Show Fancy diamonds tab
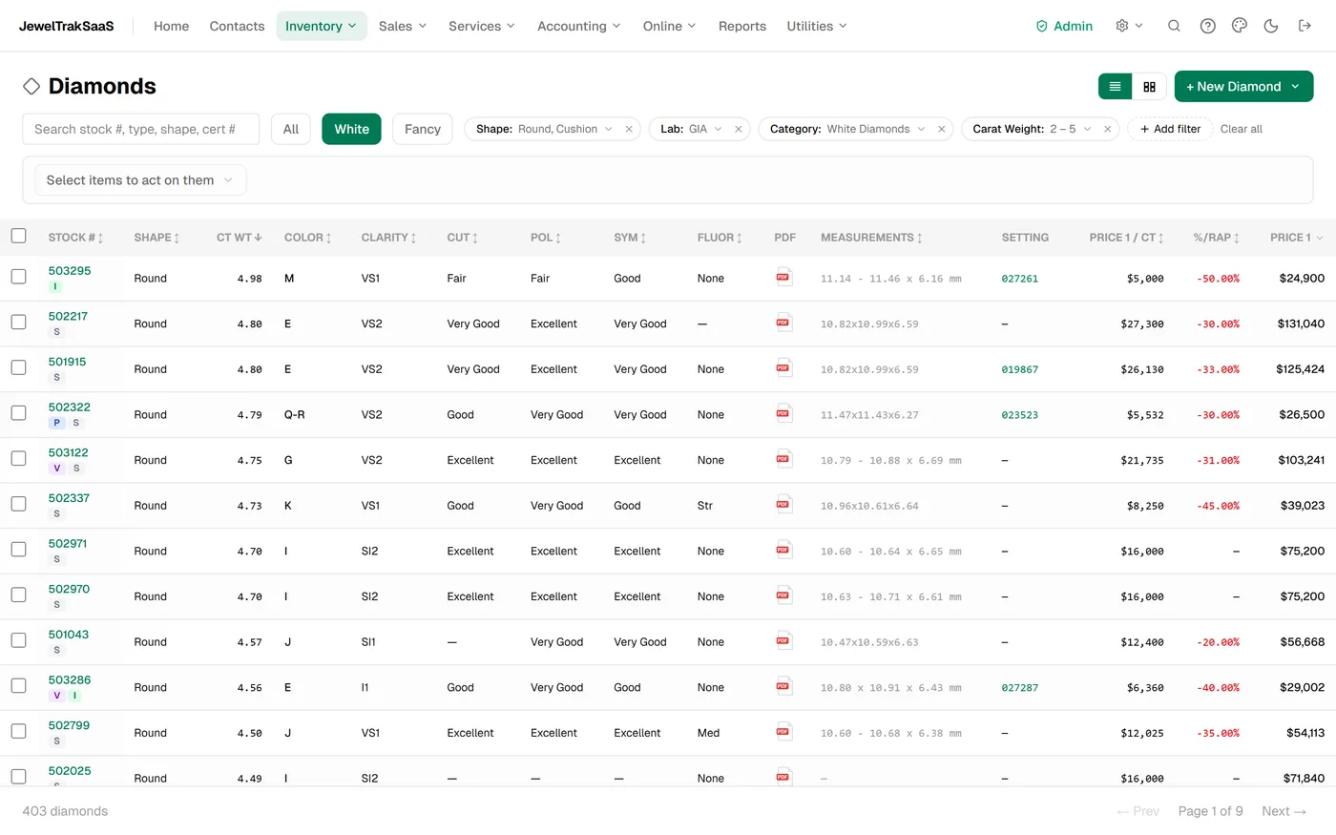This screenshot has height=835, width=1336. point(423,129)
